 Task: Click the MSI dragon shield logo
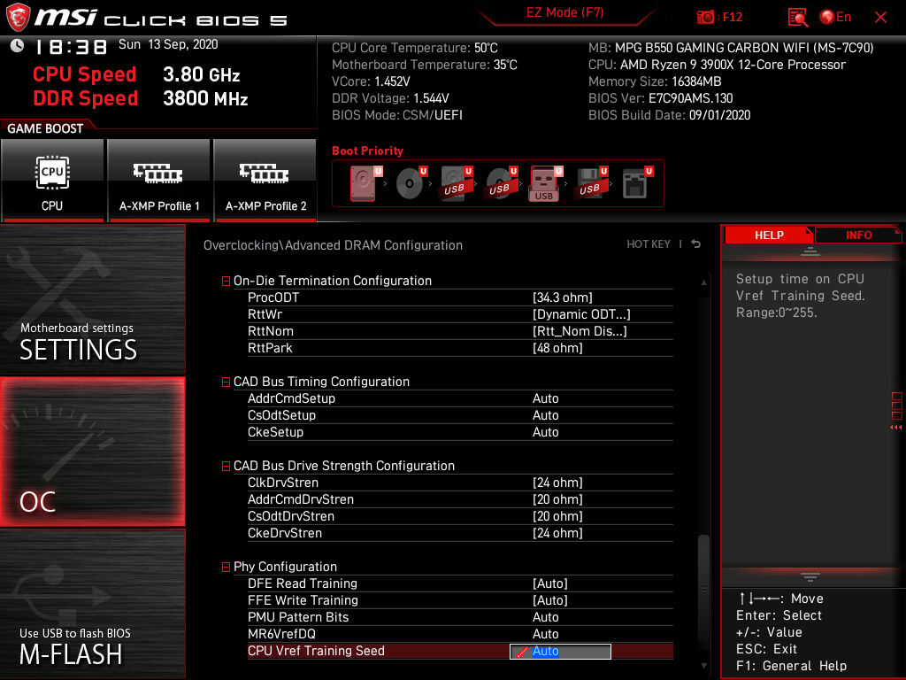(x=18, y=17)
